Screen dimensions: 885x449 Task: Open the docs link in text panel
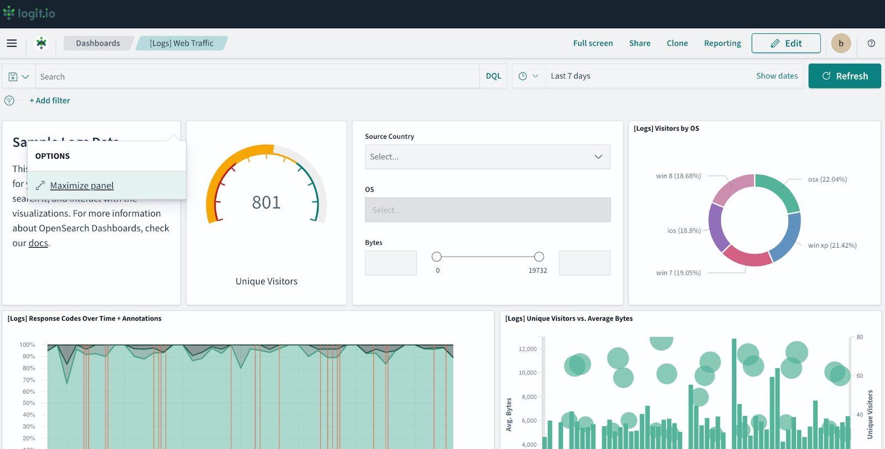click(x=38, y=243)
